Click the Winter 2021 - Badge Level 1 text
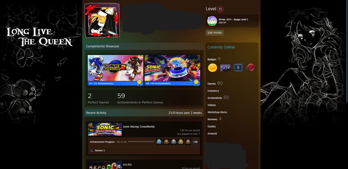The height and width of the screenshot is (169, 348). coord(233,20)
